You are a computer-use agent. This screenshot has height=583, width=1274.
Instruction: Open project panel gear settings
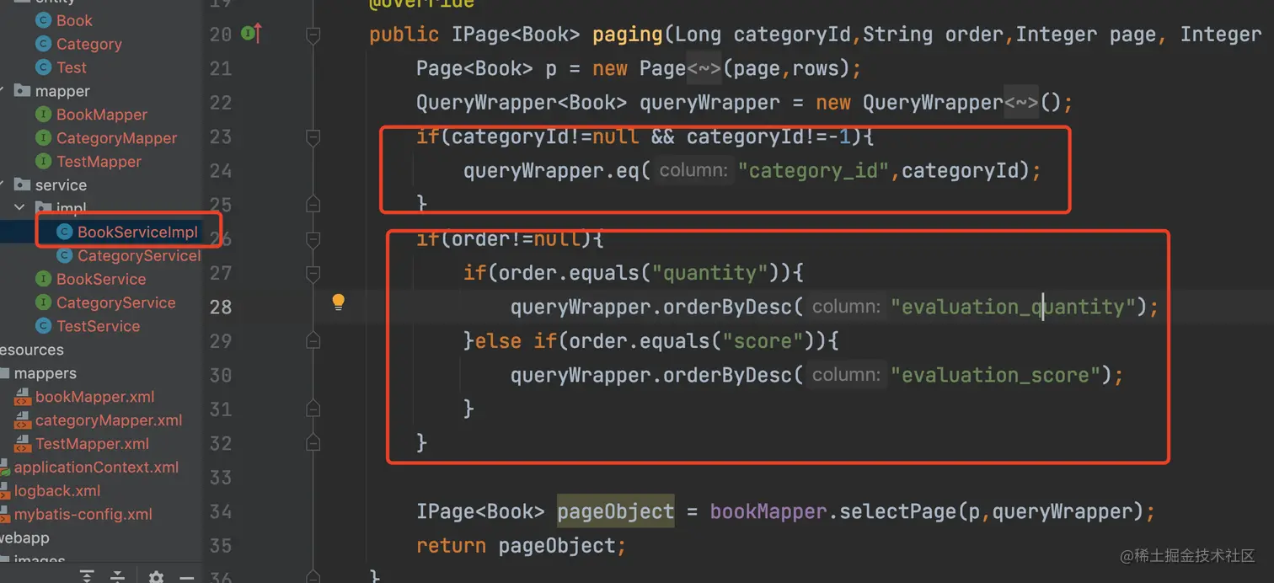[156, 577]
